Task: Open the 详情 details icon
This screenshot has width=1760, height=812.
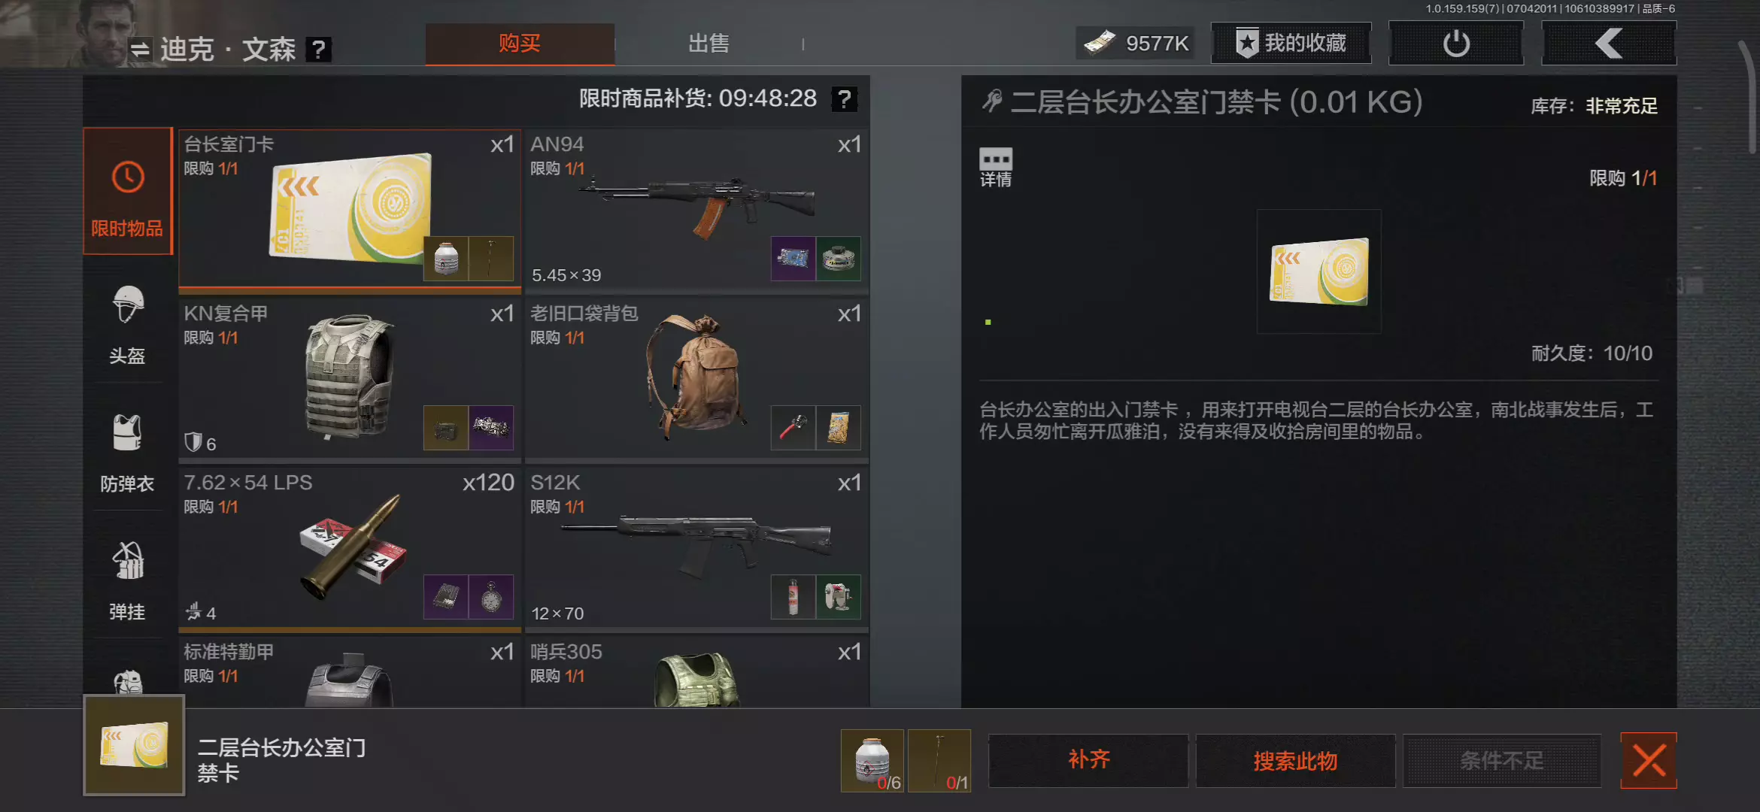Action: (995, 167)
